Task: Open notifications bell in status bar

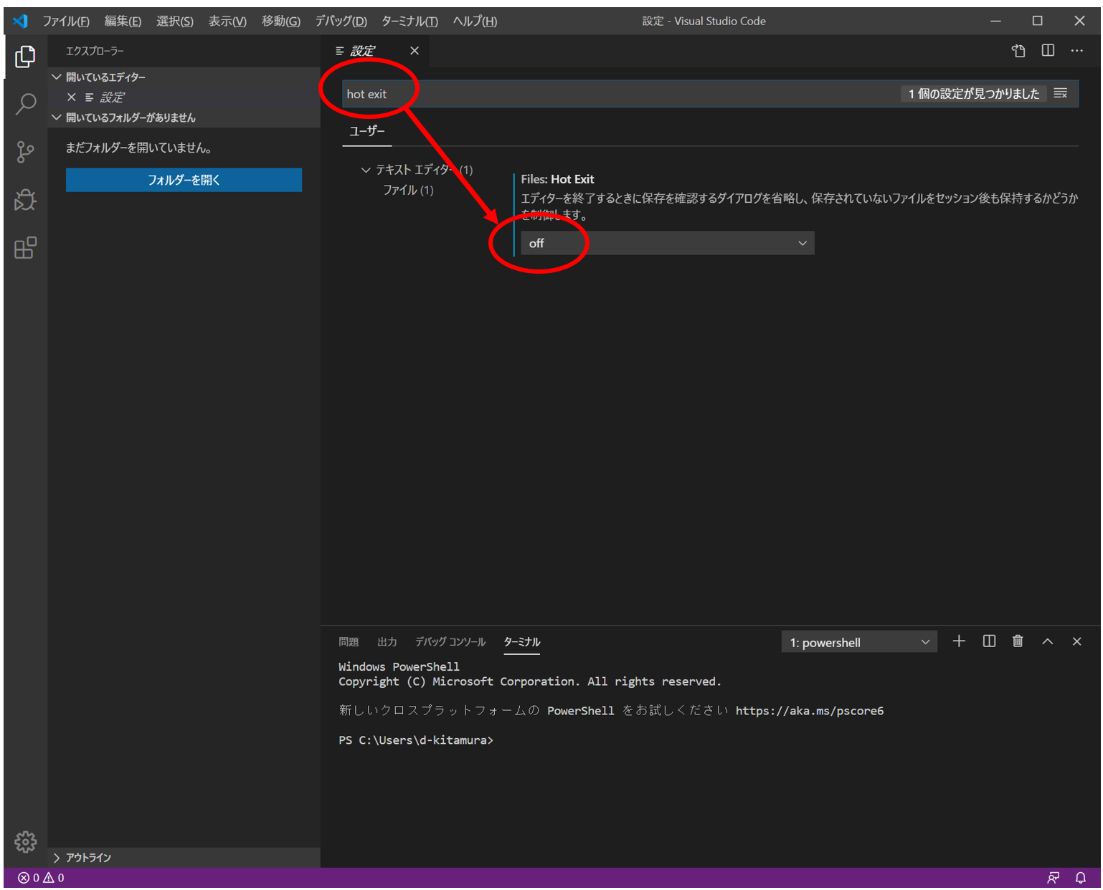Action: pyautogui.click(x=1081, y=878)
